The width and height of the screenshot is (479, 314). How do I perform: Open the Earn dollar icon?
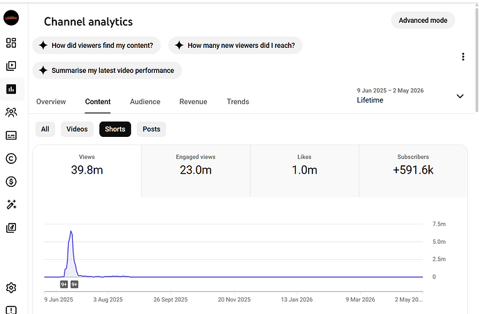tap(11, 181)
